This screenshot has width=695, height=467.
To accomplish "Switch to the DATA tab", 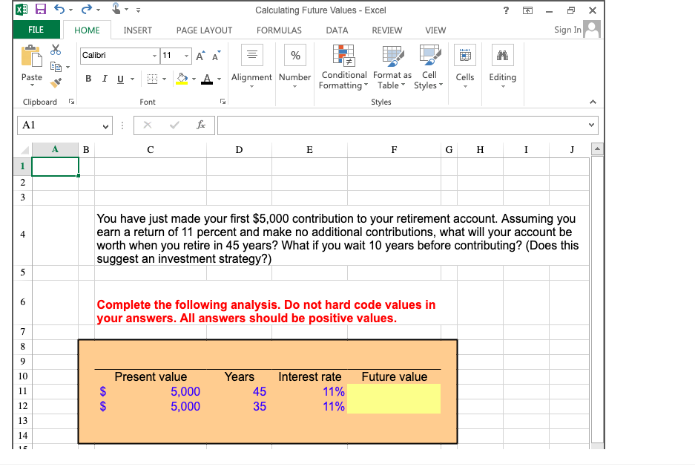I will pos(337,30).
